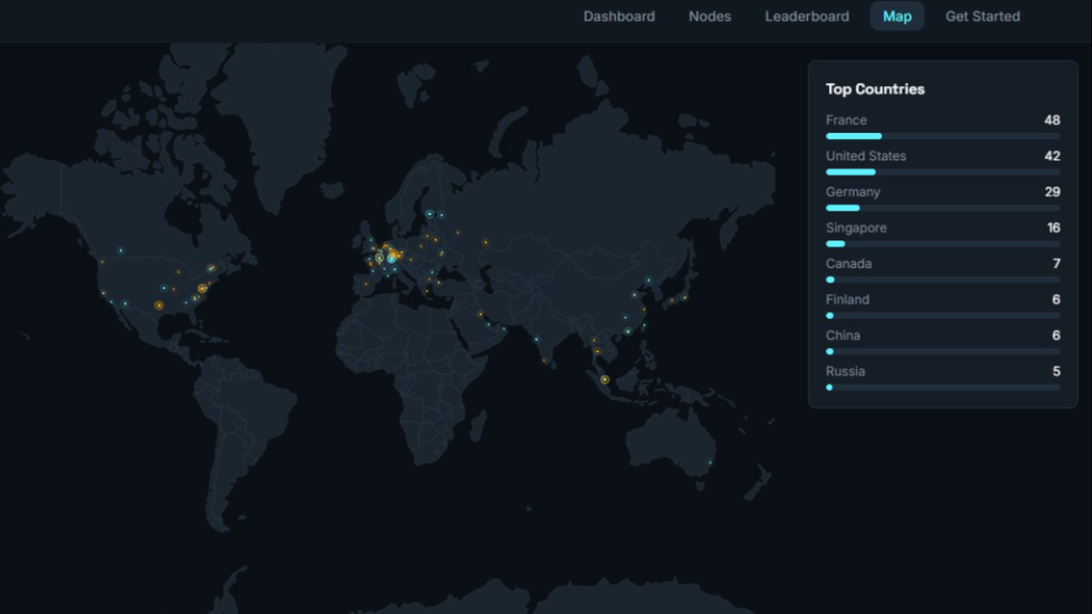Click Singapore's node count 16
The height and width of the screenshot is (614, 1092).
pyautogui.click(x=1054, y=228)
